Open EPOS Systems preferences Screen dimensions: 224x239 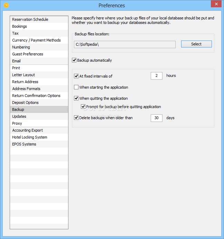click(39, 144)
